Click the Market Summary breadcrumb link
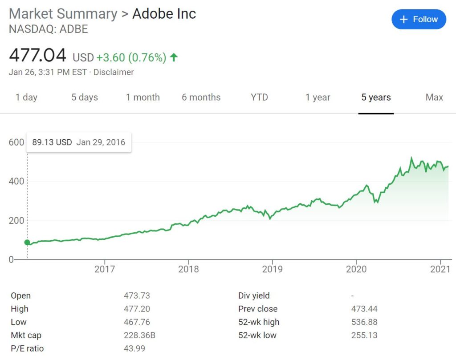This screenshot has height=360, width=456. [x=62, y=13]
